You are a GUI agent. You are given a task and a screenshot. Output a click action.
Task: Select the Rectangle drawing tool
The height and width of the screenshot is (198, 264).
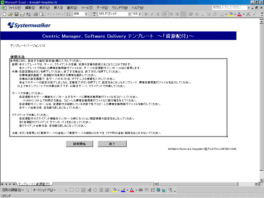click(x=71, y=190)
